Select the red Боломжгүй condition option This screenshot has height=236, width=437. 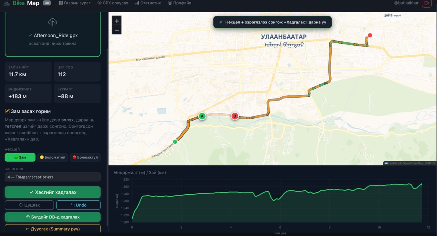coord(85,157)
